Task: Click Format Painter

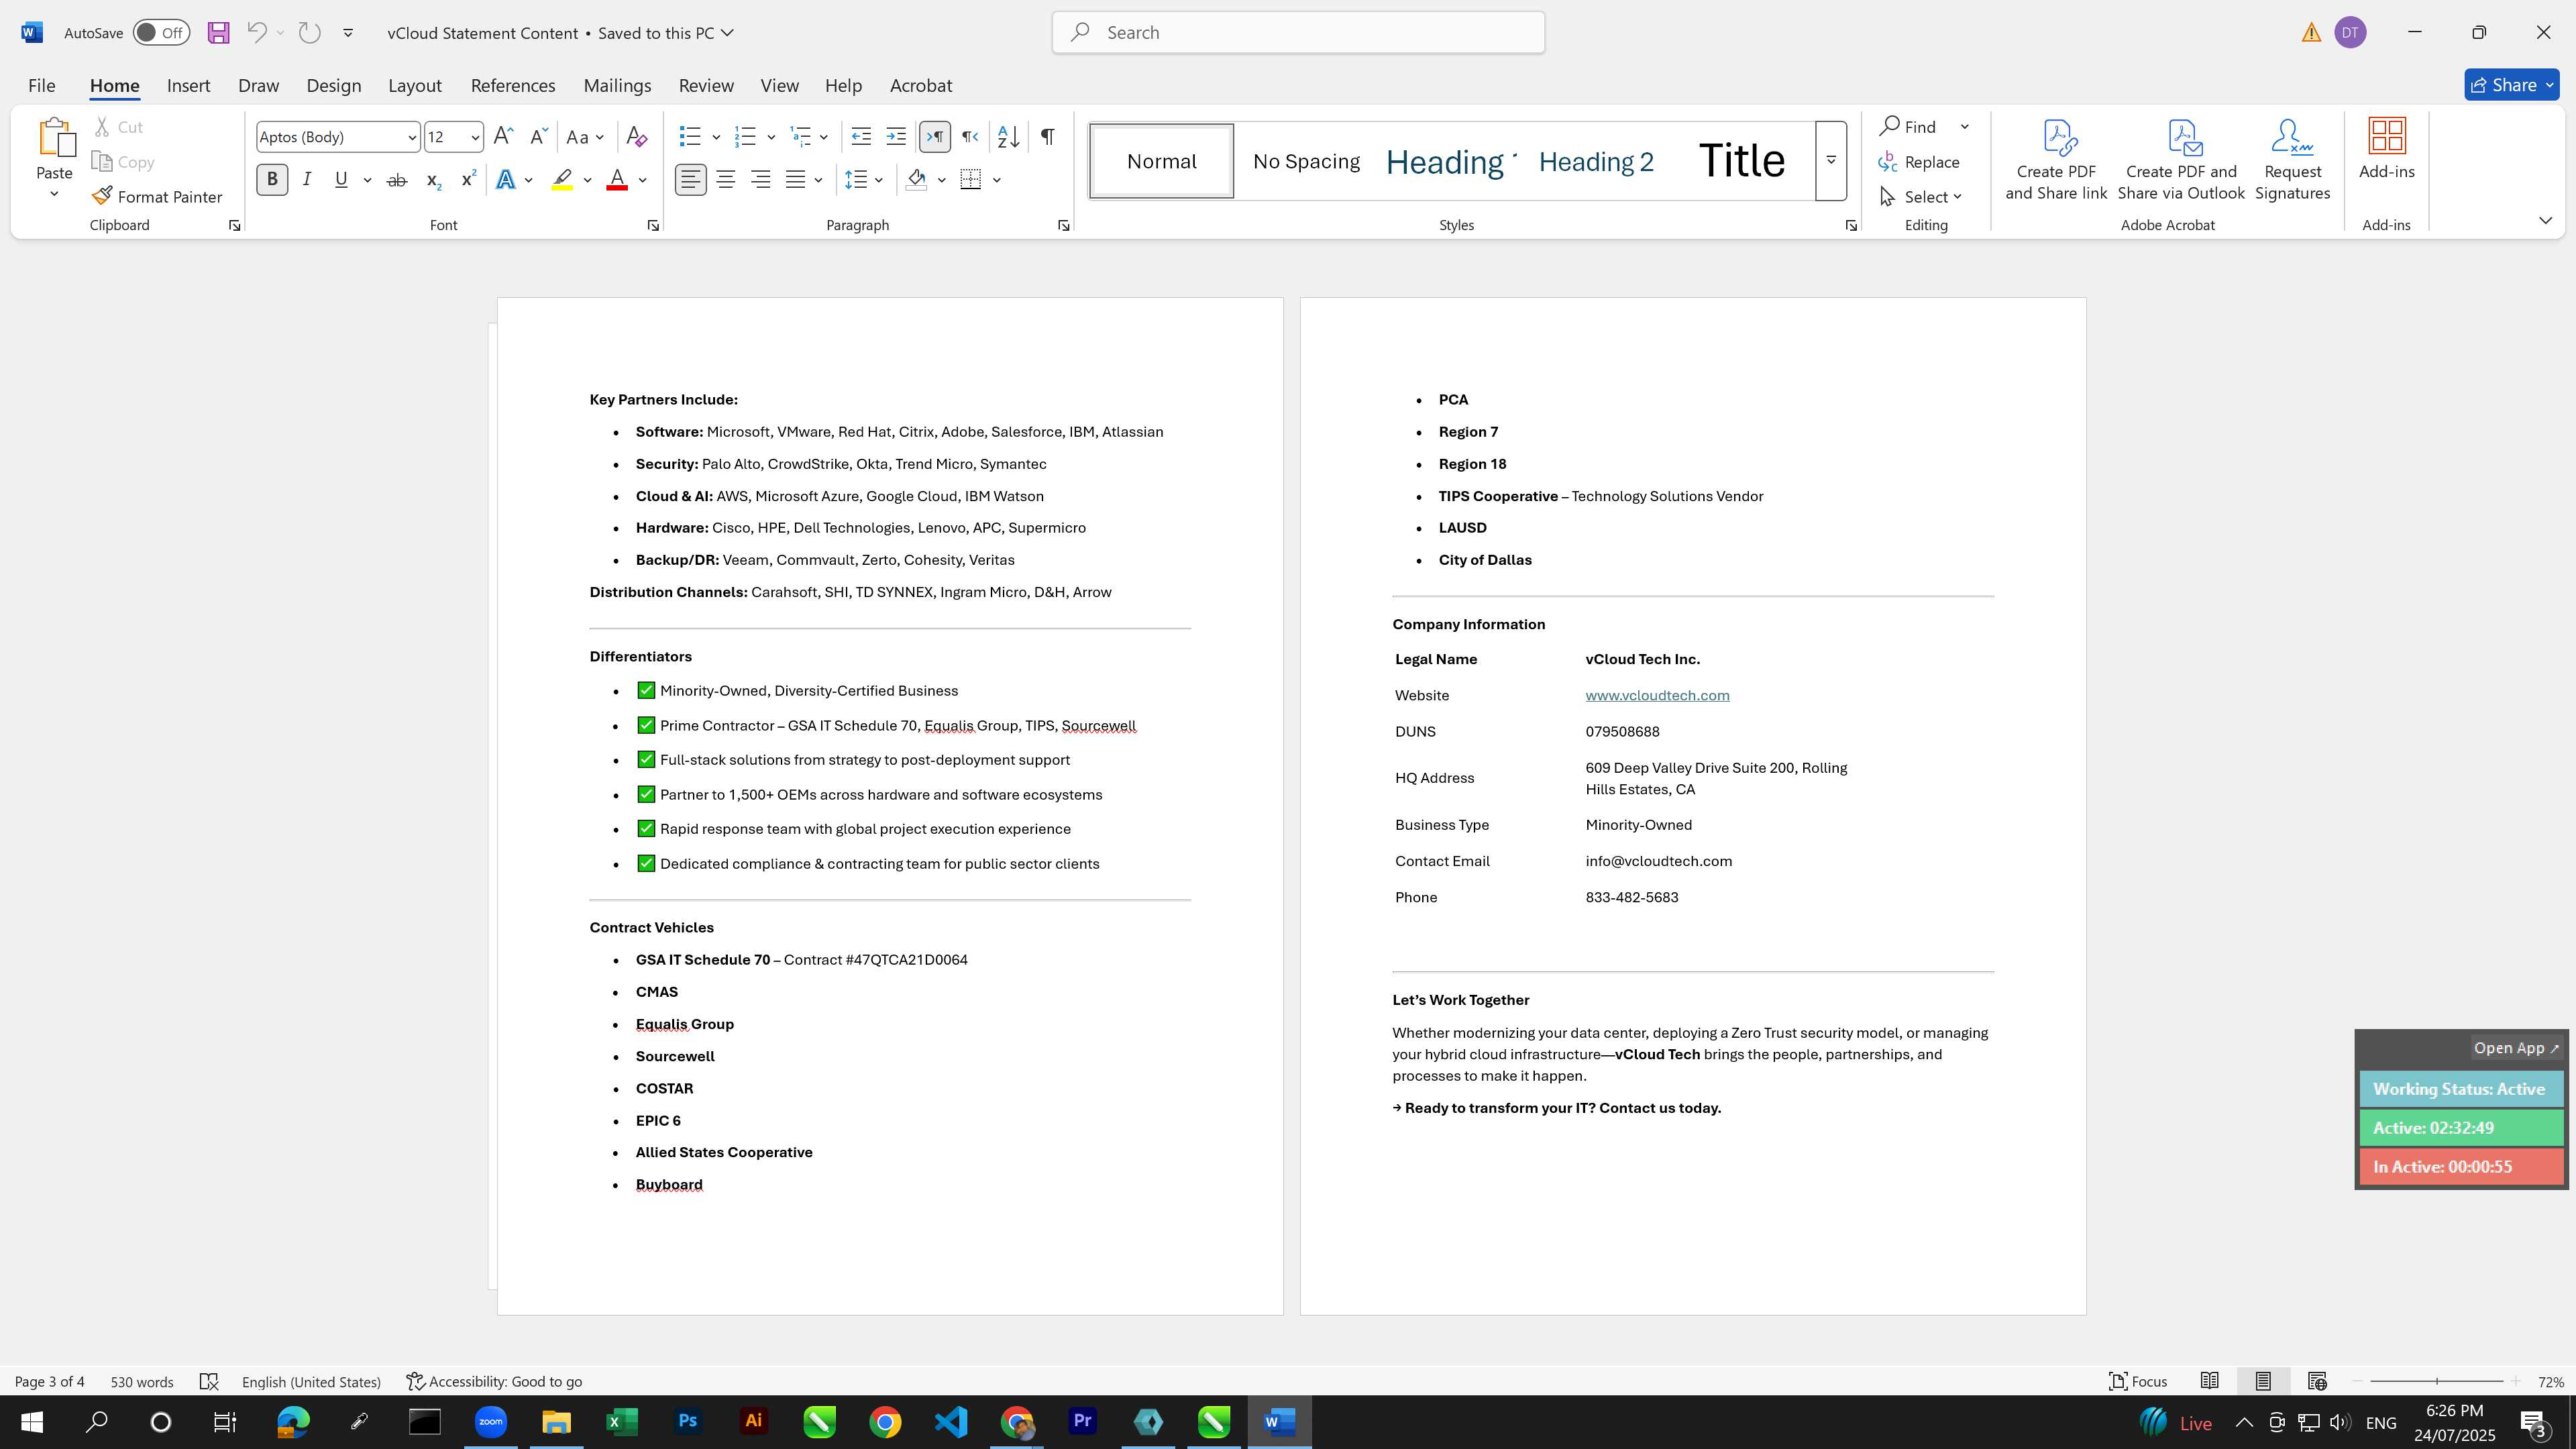Action: point(158,197)
